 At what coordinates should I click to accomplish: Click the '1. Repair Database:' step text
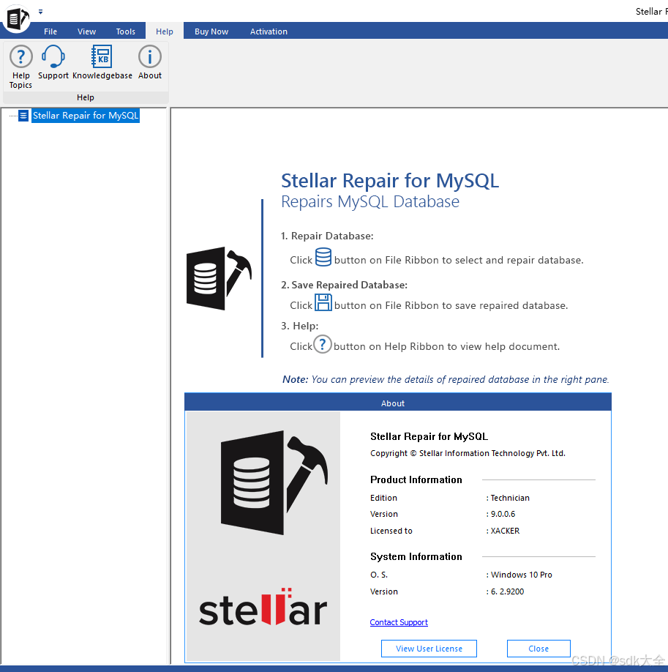(327, 236)
